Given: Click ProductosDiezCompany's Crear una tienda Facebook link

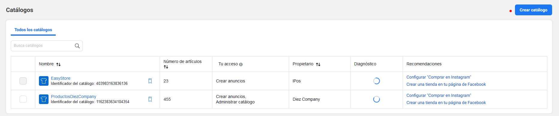Looking at the screenshot, I should pyautogui.click(x=446, y=103).
